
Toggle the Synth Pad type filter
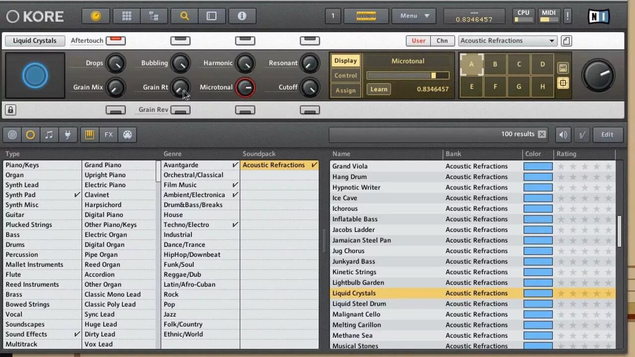pos(42,195)
